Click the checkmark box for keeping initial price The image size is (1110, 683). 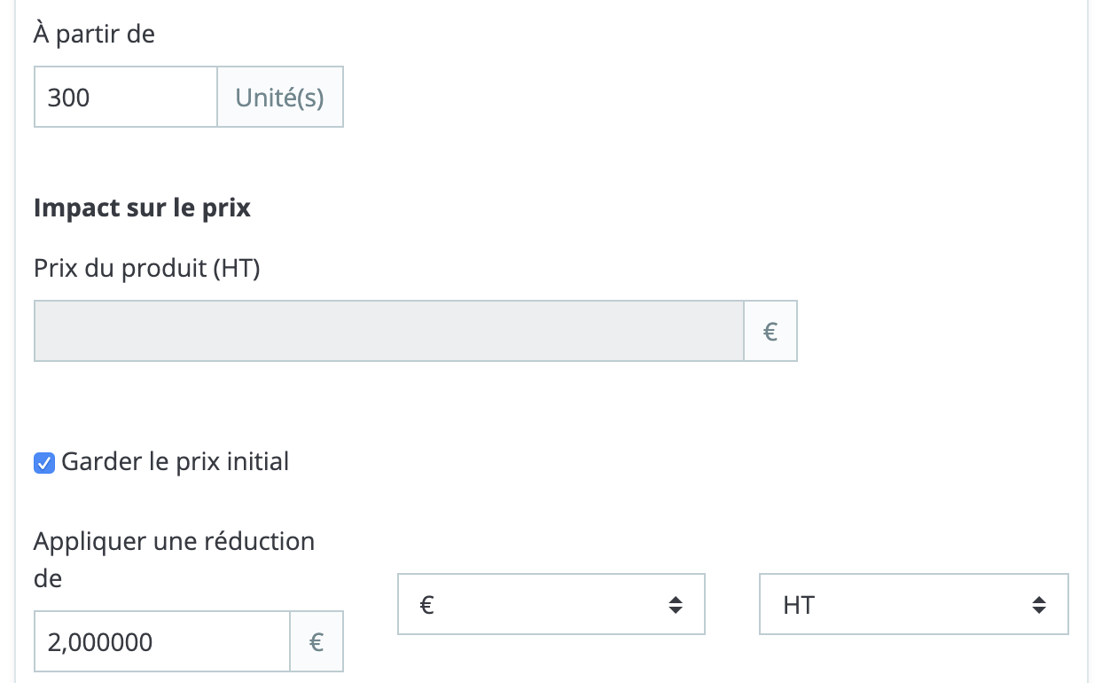coord(44,463)
